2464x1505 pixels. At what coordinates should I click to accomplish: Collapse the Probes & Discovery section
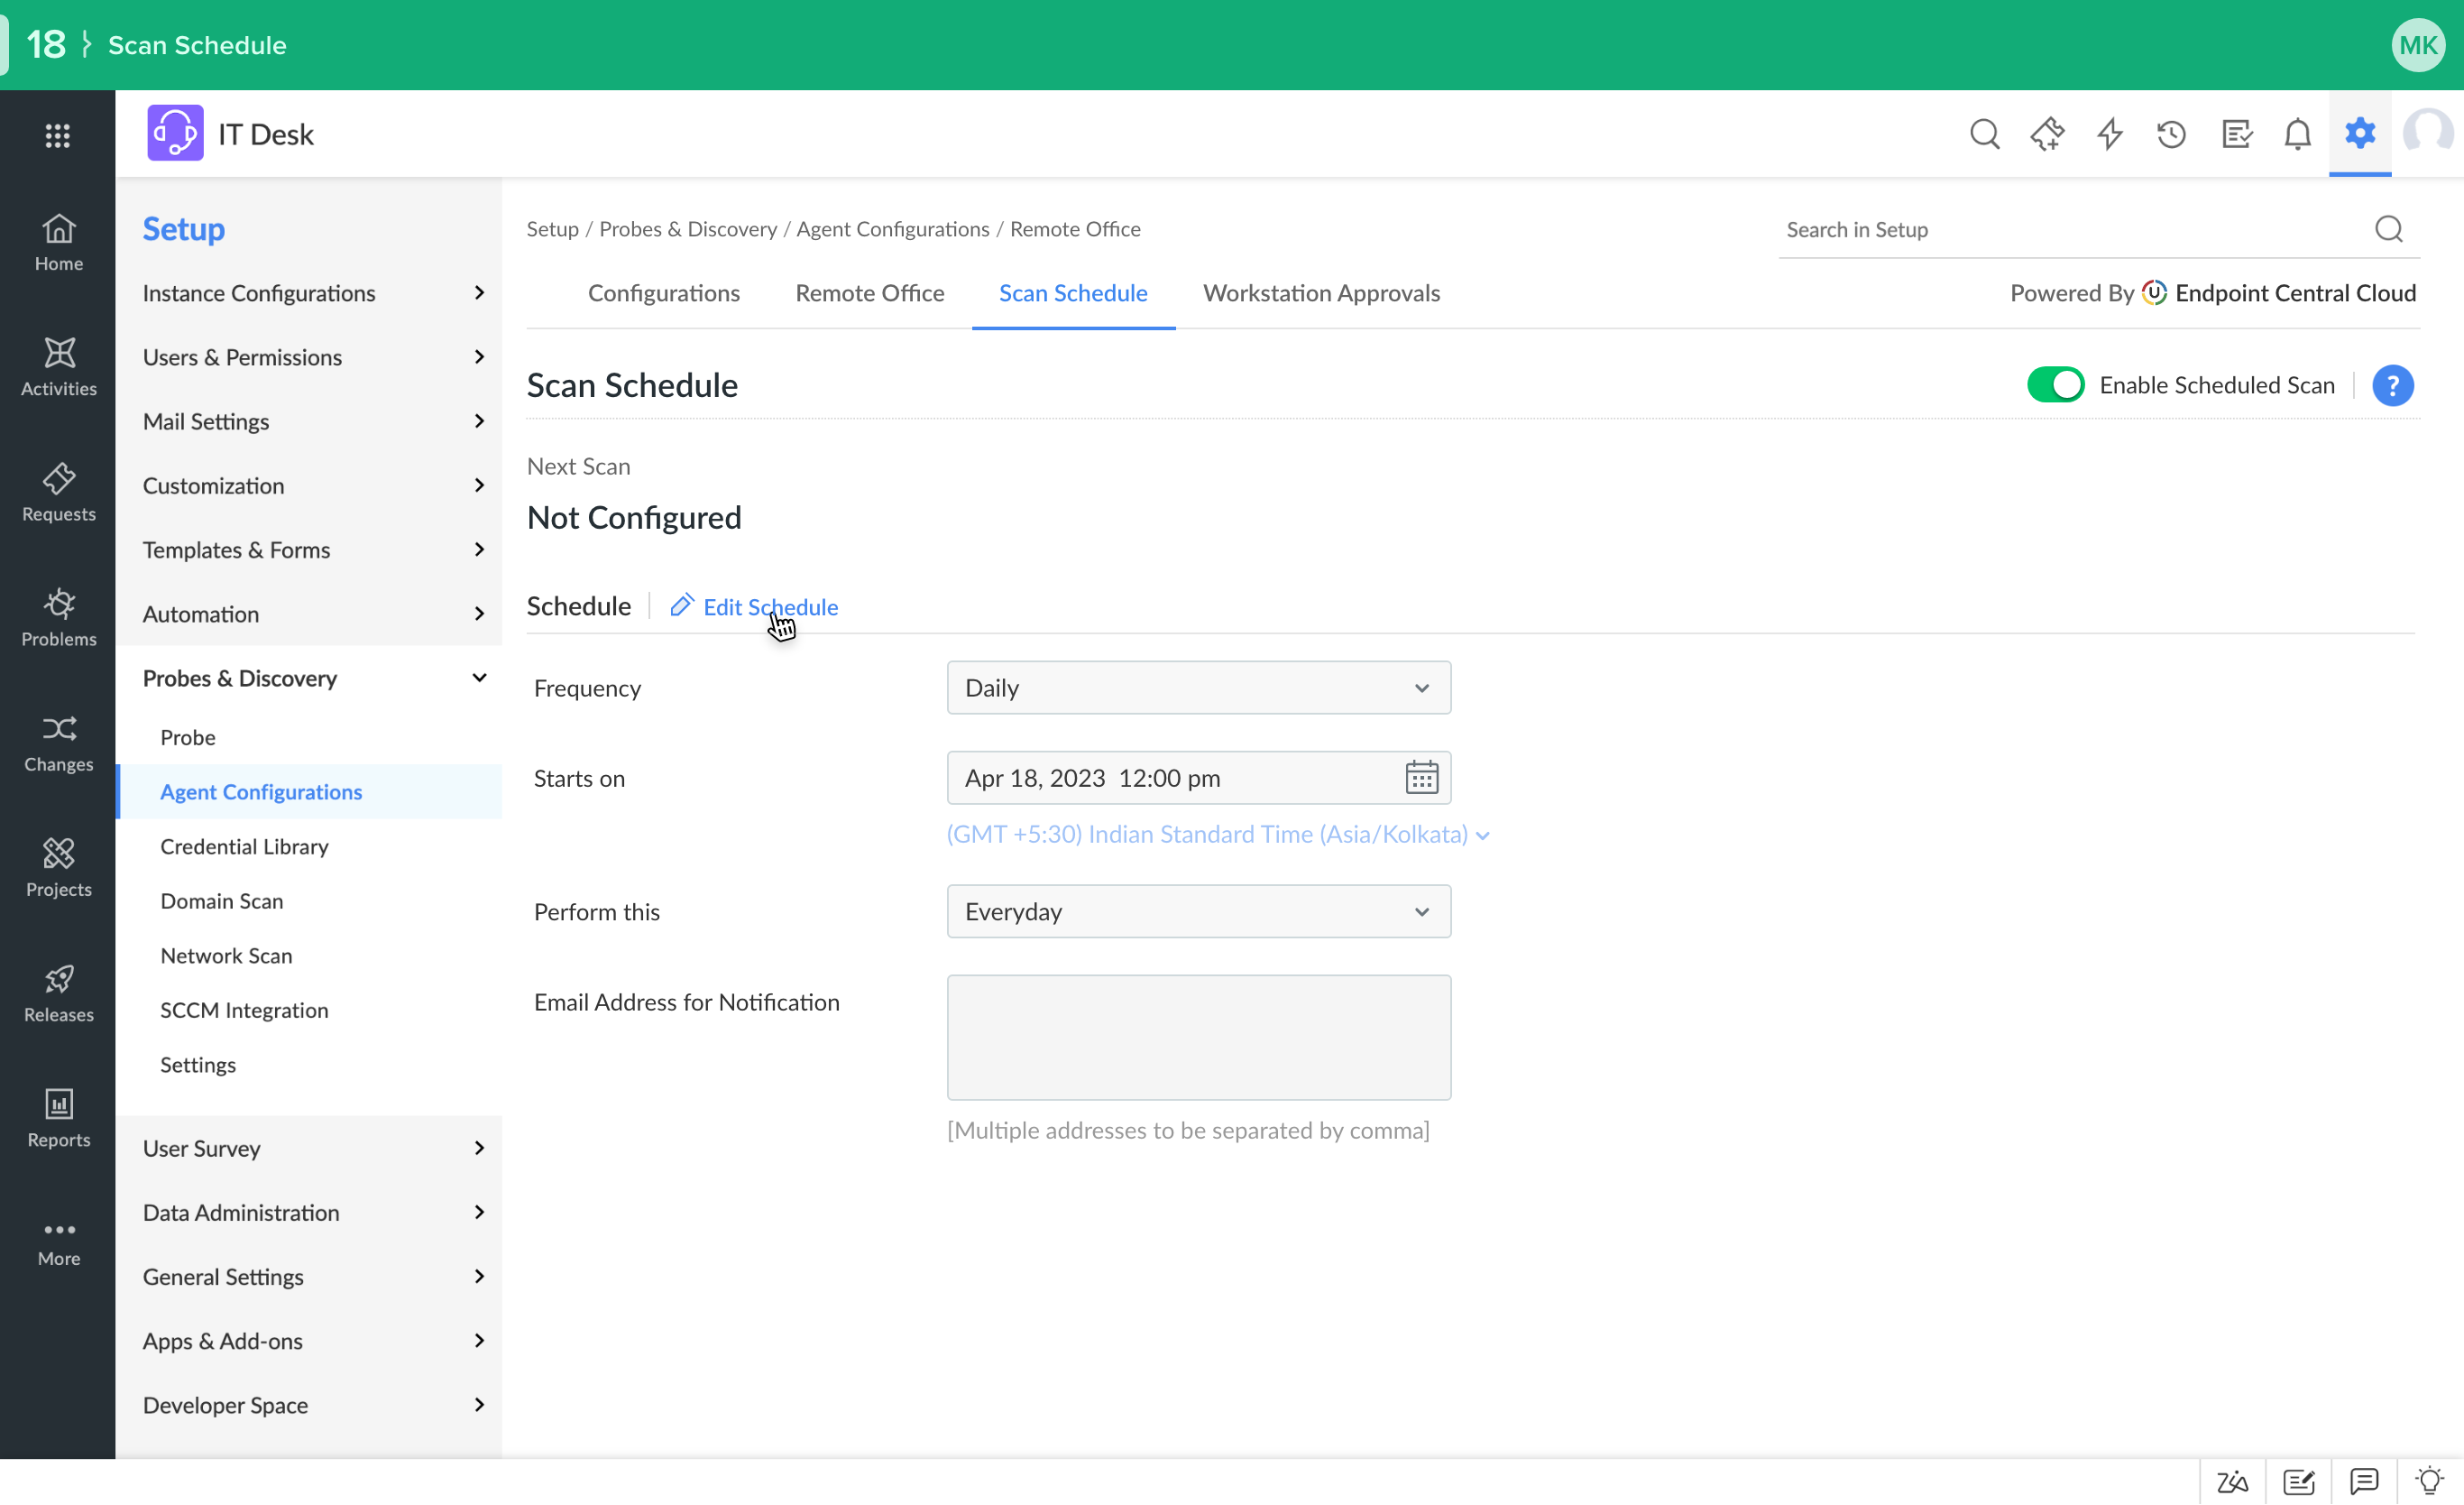pyautogui.click(x=478, y=679)
